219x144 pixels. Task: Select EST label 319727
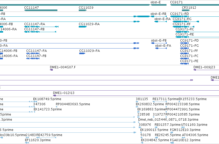[x=159, y=114]
